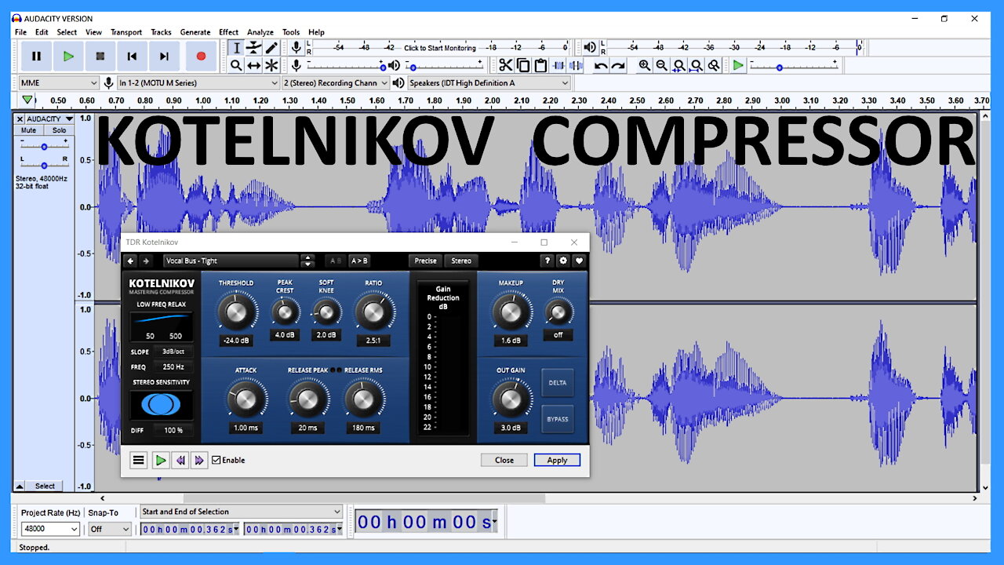Viewport: 1004px width, 565px height.
Task: Select the Envelope tool
Action: coord(254,48)
